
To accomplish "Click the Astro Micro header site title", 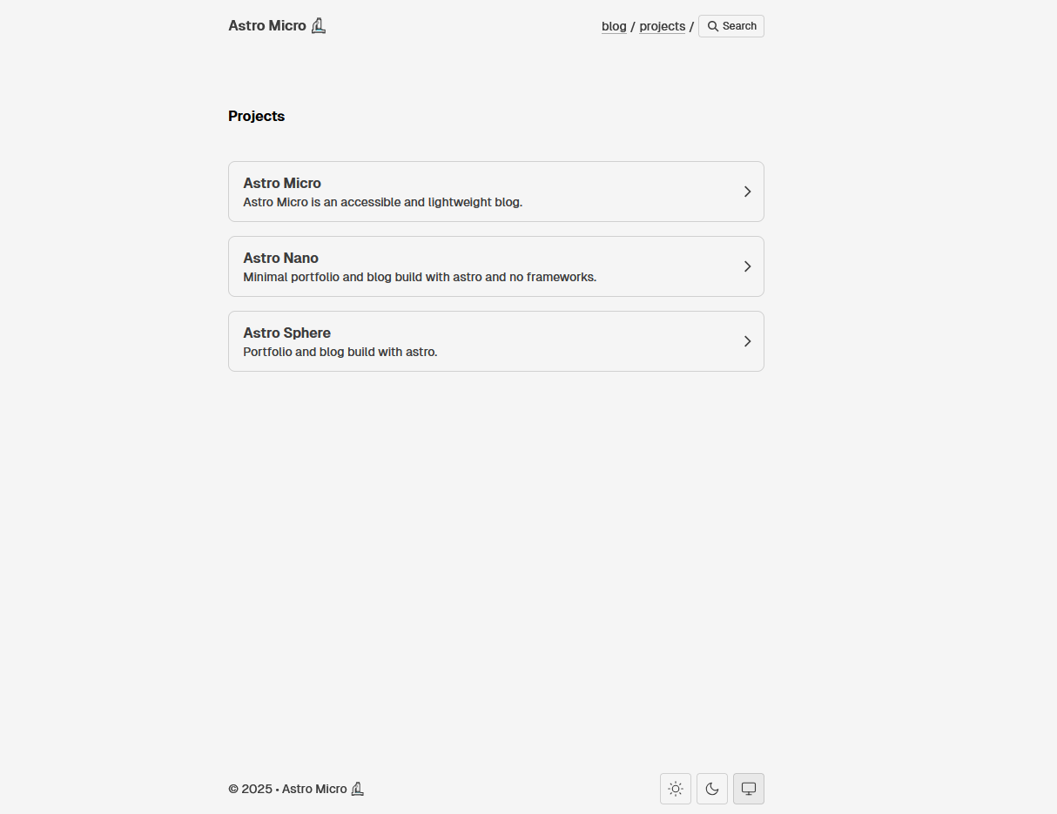I will pos(267,26).
